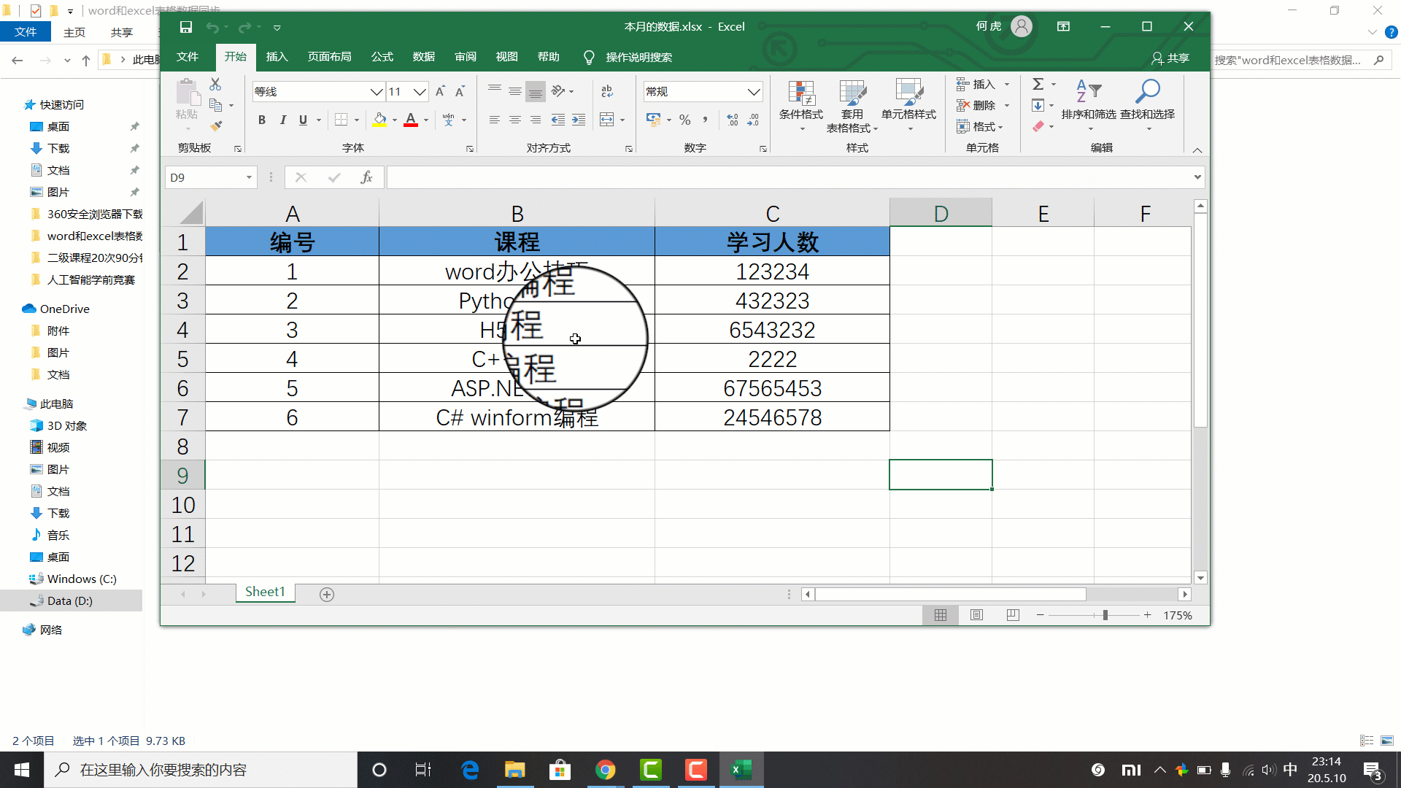Click the yellow fill color button
The height and width of the screenshot is (788, 1401).
[x=379, y=120]
